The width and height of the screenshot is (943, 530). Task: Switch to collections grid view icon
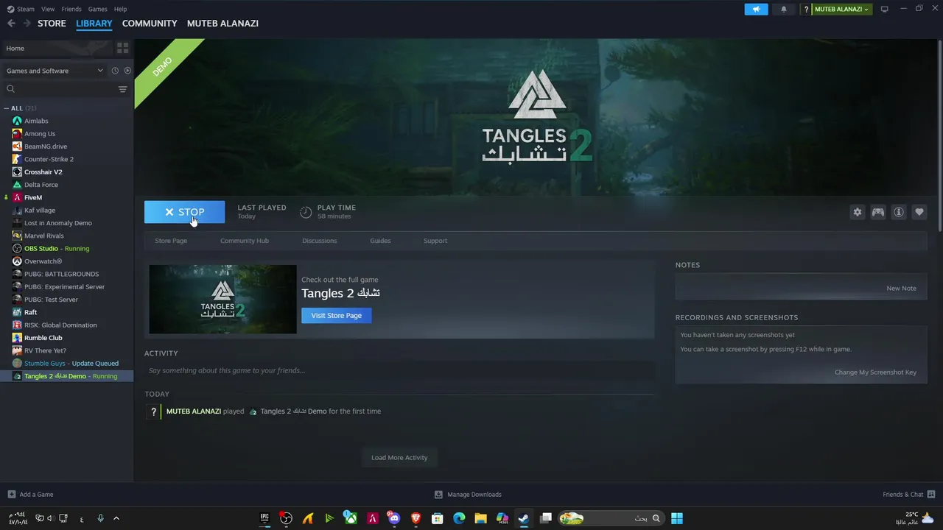coord(123,48)
